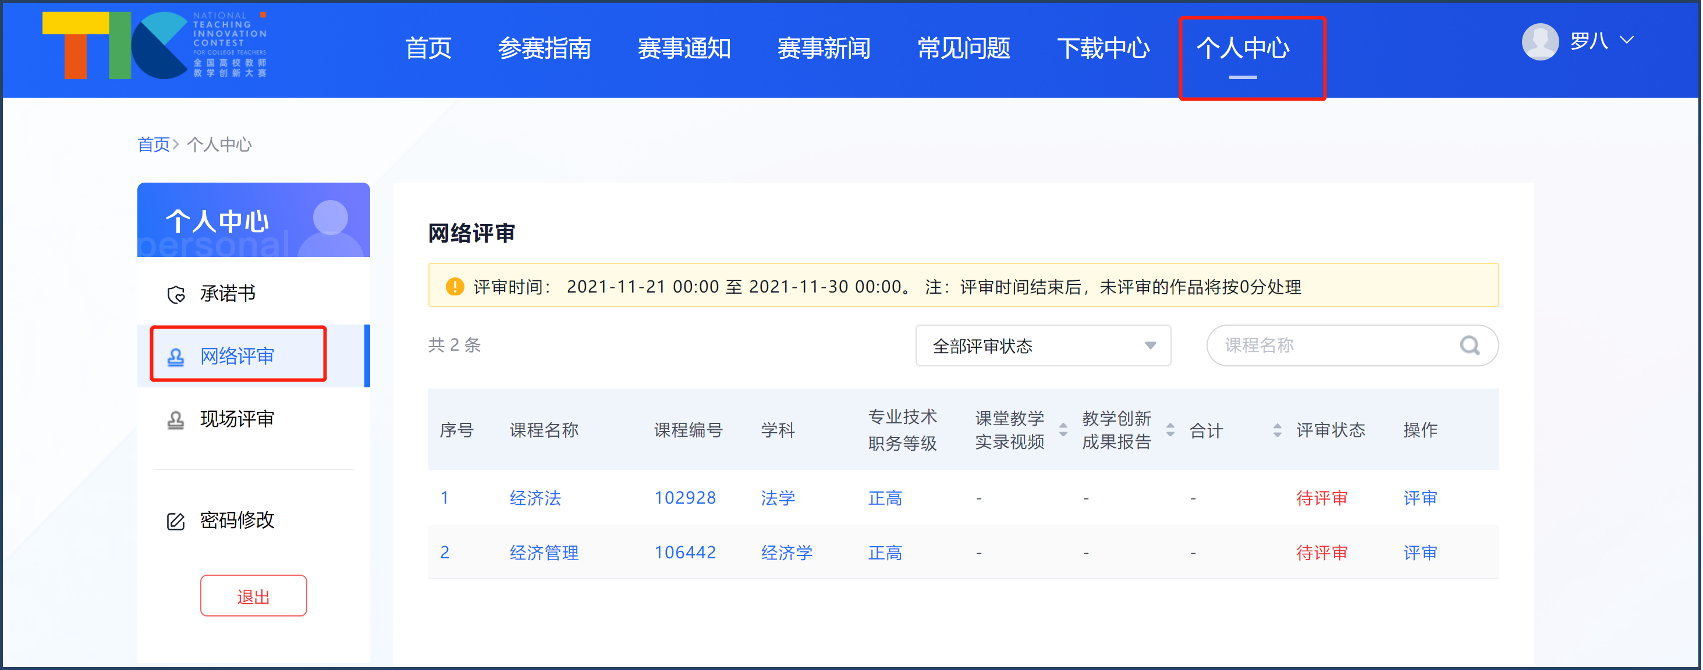Click the TIC contest logo
1703x670 pixels.
click(155, 45)
